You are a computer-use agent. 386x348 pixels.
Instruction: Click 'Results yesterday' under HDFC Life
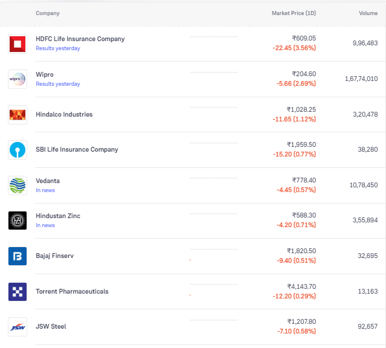(x=57, y=48)
